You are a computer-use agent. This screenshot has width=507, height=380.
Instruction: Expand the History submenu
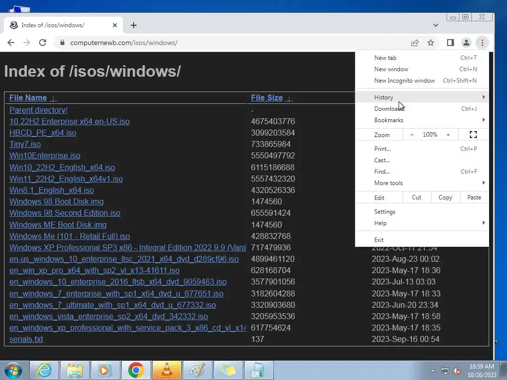click(422, 97)
